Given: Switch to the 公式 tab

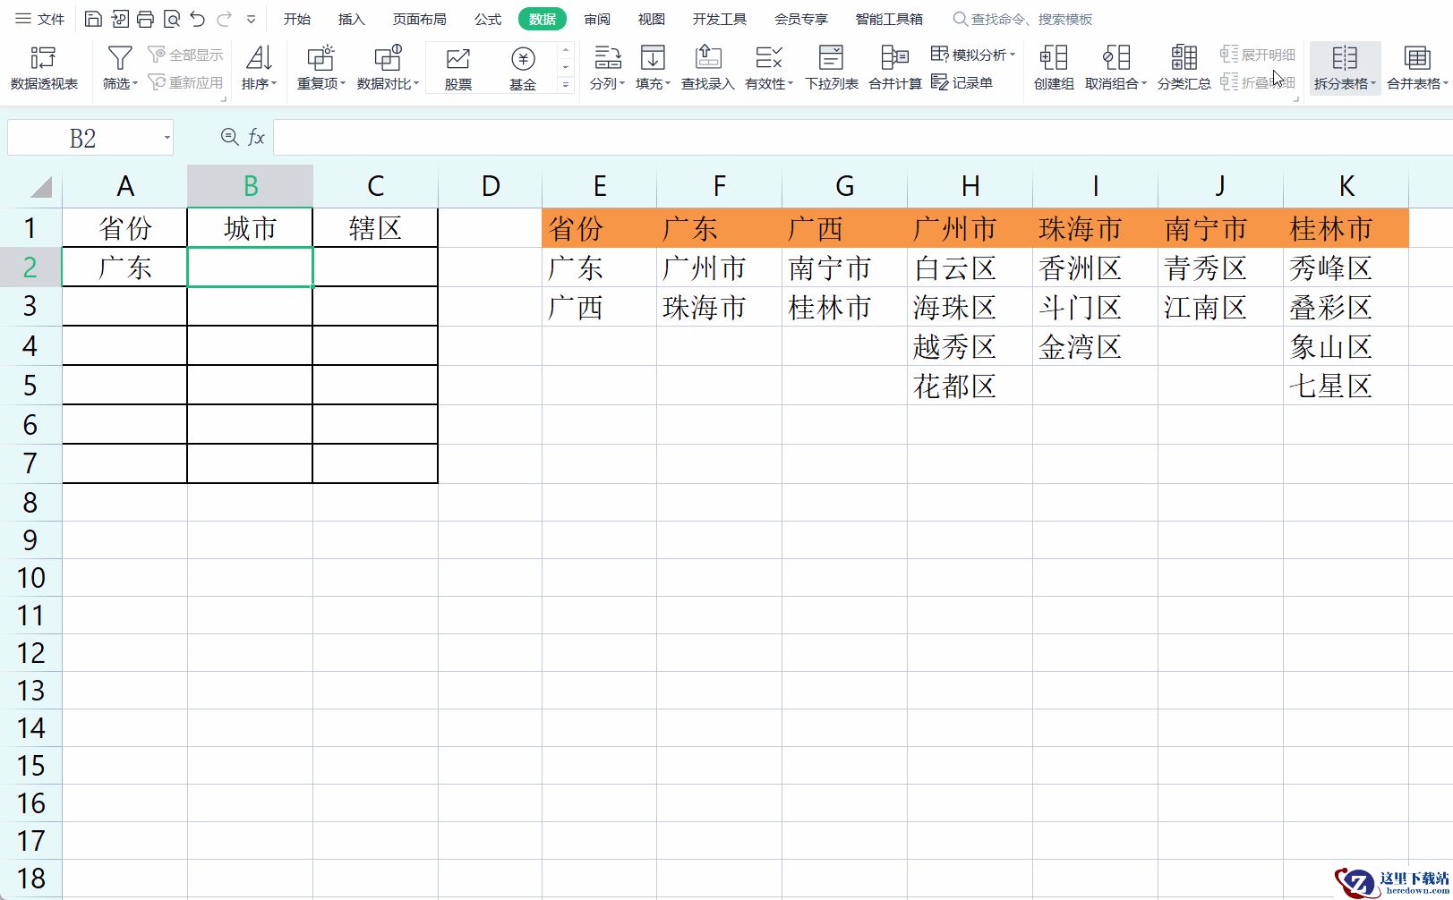Looking at the screenshot, I should pyautogui.click(x=488, y=19).
